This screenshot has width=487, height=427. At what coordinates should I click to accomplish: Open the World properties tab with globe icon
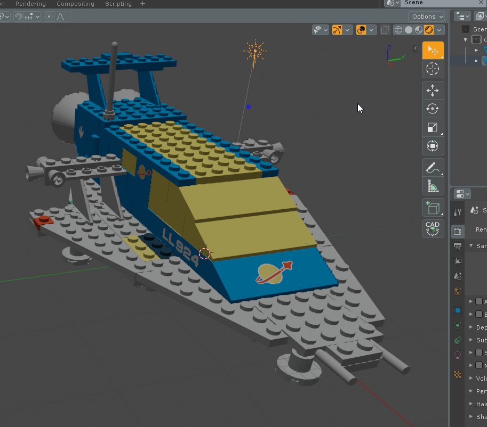click(x=458, y=291)
